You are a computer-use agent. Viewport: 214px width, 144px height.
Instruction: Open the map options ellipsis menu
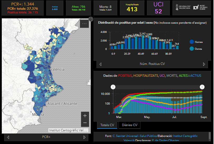click(84, 24)
